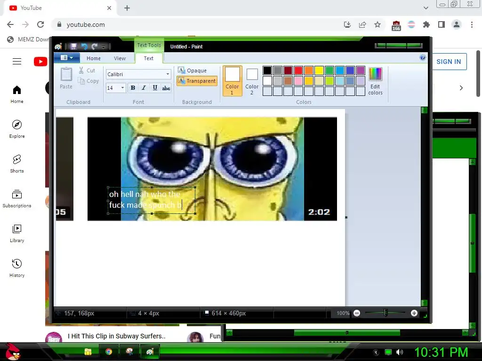Viewport: 482px width, 361px height.
Task: Click the Paint zoom slider handle
Action: pos(386,313)
